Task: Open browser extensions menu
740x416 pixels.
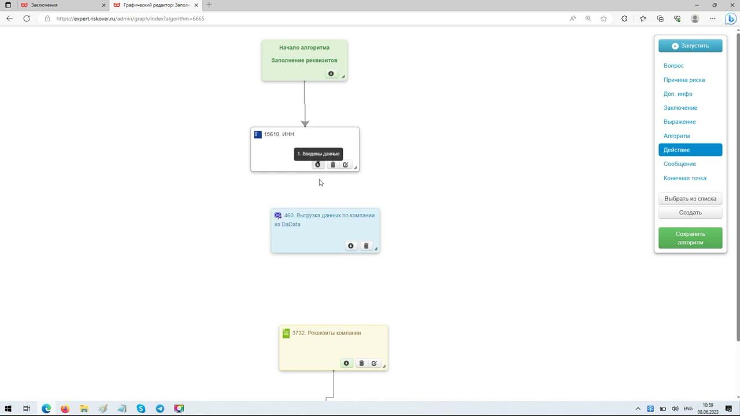Action: (x=624, y=18)
